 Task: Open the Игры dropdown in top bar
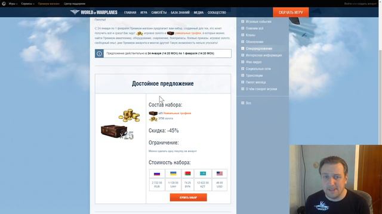pos(13,4)
